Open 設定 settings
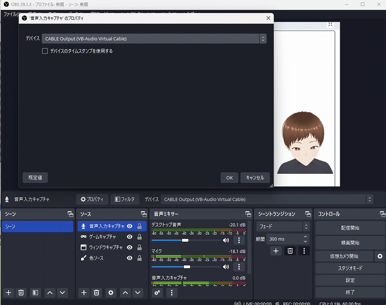 pyautogui.click(x=350, y=280)
